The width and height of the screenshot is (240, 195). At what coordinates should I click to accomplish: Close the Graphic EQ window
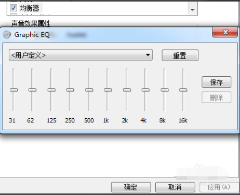click(225, 32)
